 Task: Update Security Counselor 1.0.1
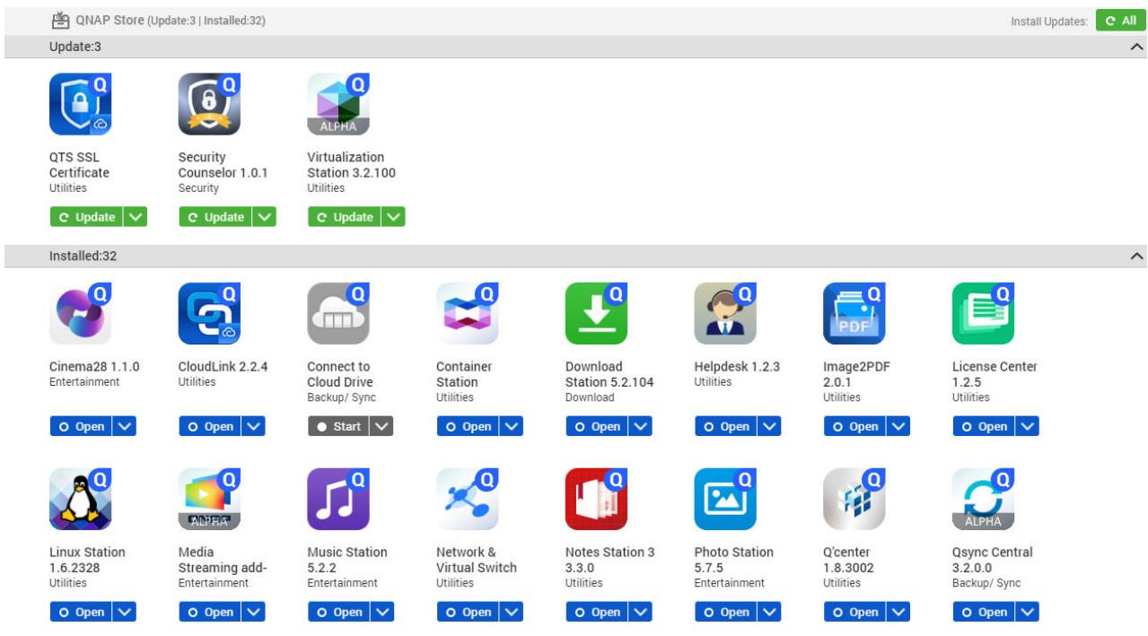215,217
